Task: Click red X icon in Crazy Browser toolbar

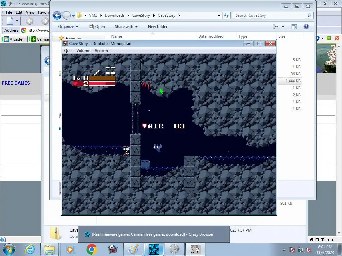Action: coord(337,39)
